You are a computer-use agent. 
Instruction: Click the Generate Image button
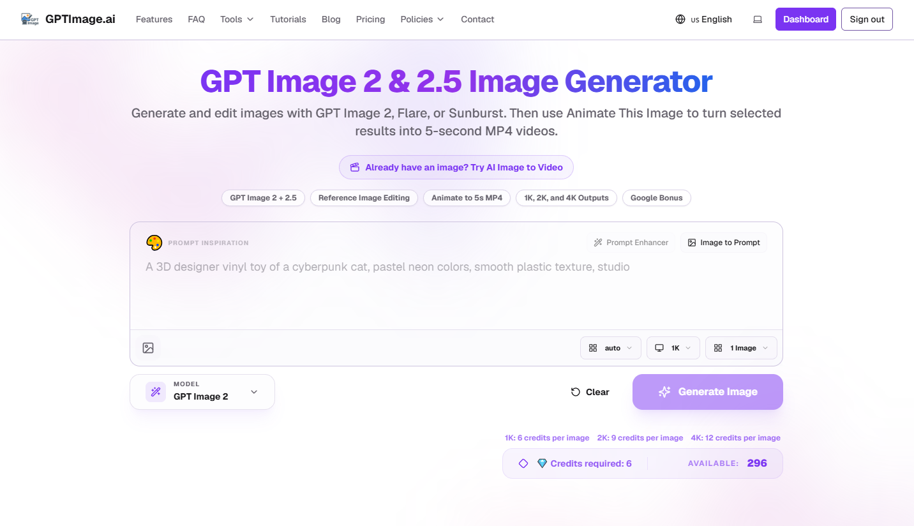(x=708, y=392)
